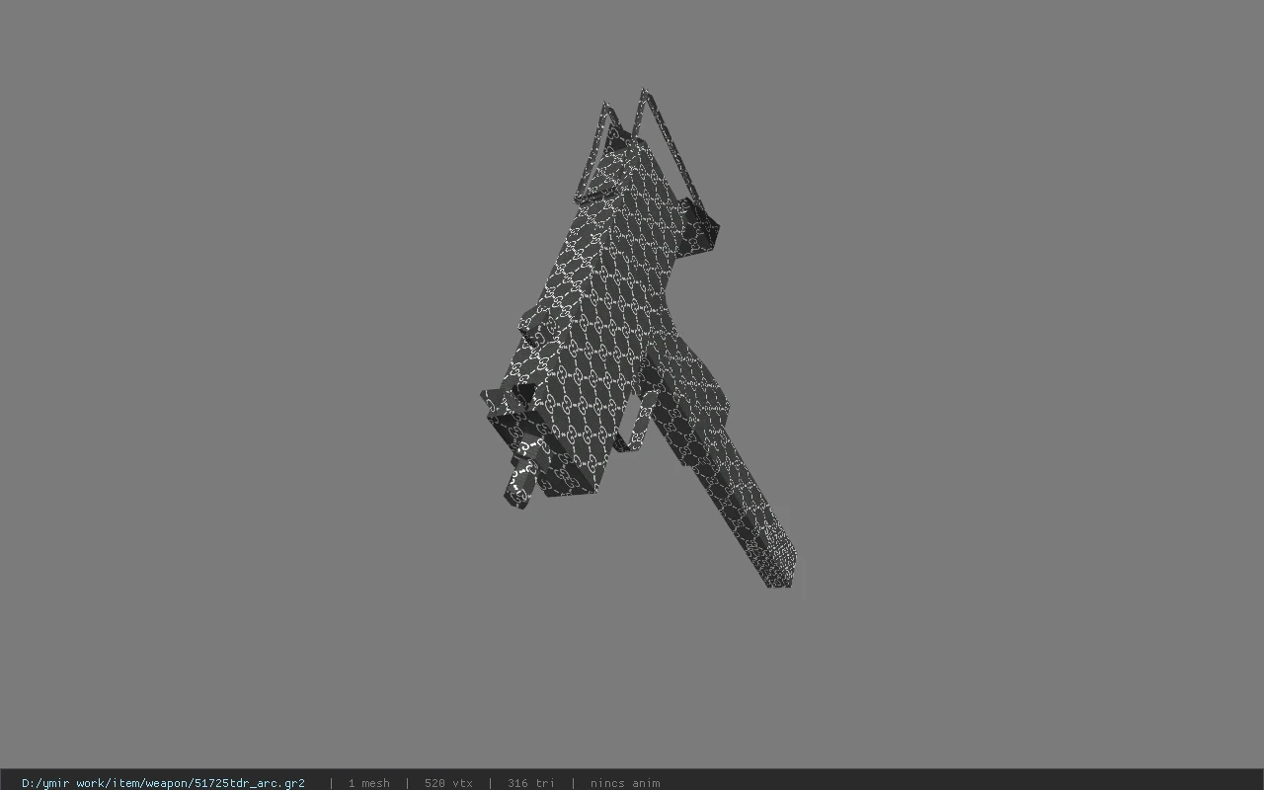Select the 1 mesh status indicator

(368, 783)
